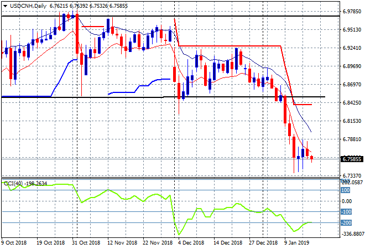Click the 31 Oct 2018 date label

[x=86, y=243]
